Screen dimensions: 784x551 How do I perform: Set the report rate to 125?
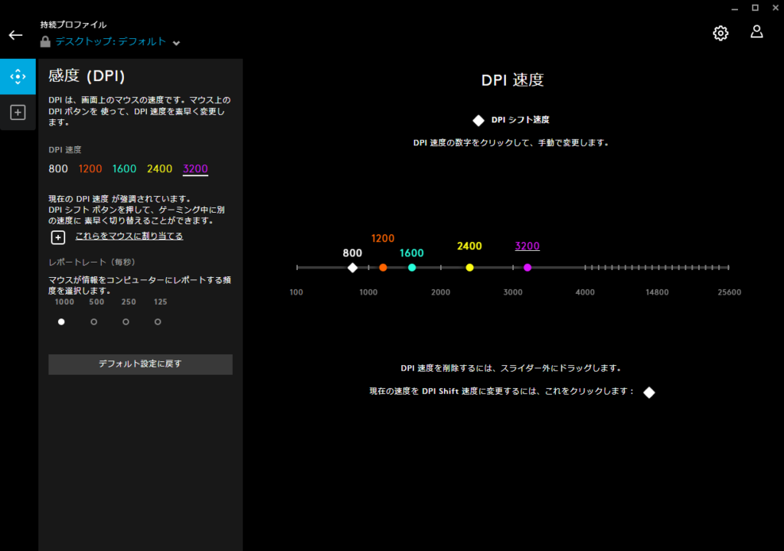pyautogui.click(x=158, y=321)
